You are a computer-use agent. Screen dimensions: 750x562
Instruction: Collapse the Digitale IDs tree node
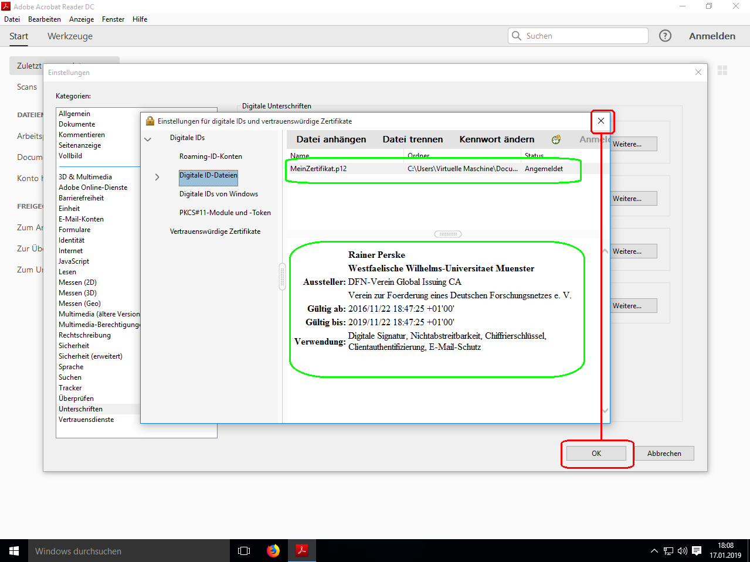148,139
